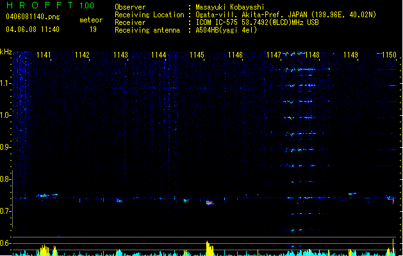Click the 0.6 kHz frequency label
Screen dimensions: 403x256
click(5, 243)
